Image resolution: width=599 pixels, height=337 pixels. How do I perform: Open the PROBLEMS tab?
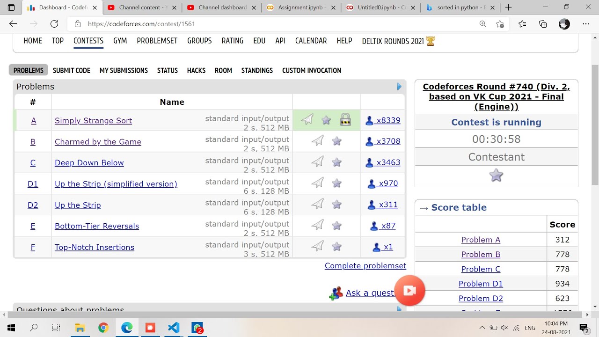(29, 70)
